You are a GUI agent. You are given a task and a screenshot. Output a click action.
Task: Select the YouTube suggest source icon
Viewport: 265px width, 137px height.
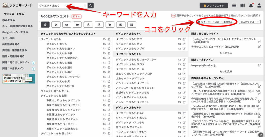coord(67,24)
